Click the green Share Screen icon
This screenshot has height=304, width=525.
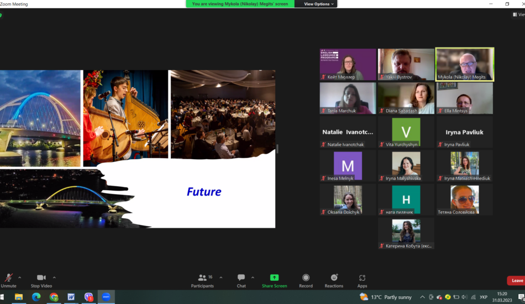(274, 277)
